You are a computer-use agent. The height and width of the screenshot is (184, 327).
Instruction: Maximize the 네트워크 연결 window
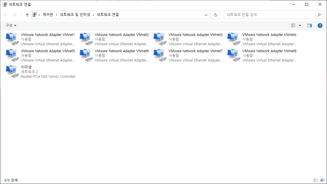click(307, 4)
